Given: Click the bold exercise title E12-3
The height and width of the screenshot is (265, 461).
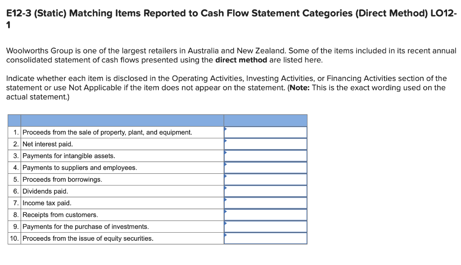Looking at the screenshot, I should coord(18,13).
